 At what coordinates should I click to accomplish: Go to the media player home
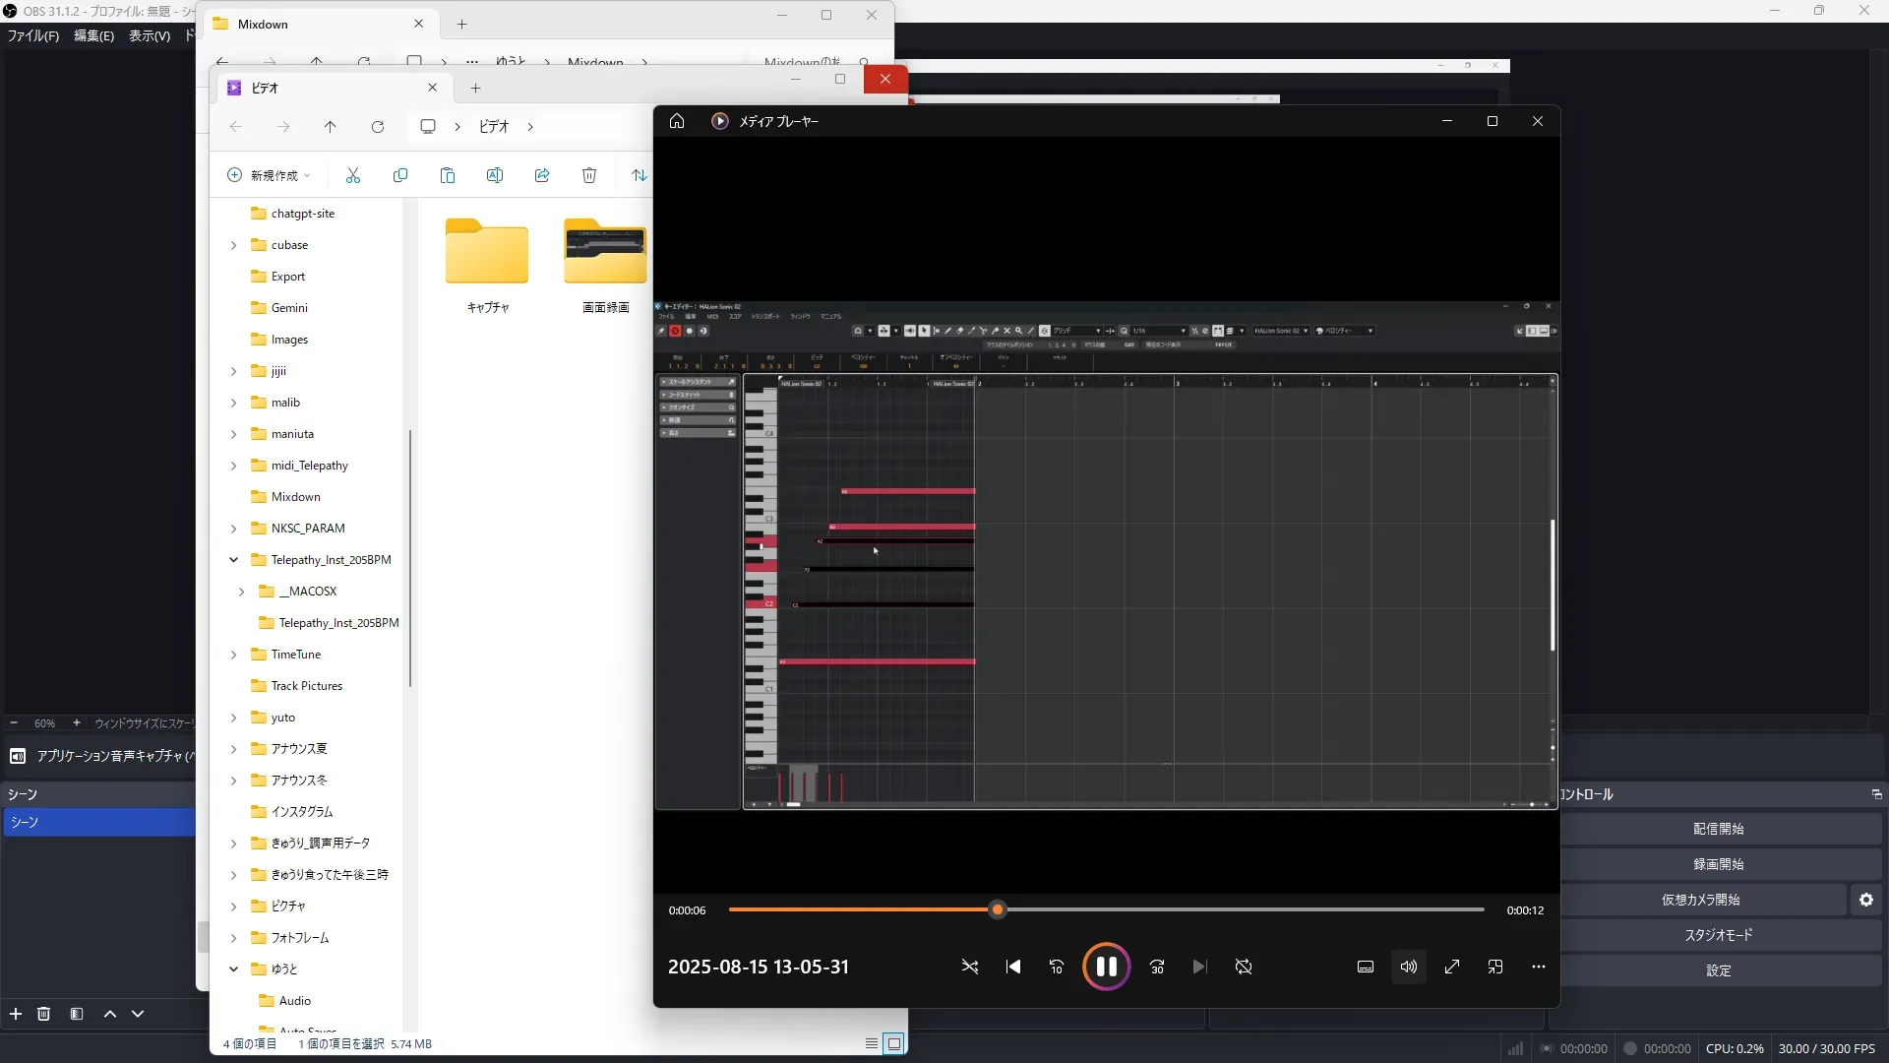tap(677, 121)
